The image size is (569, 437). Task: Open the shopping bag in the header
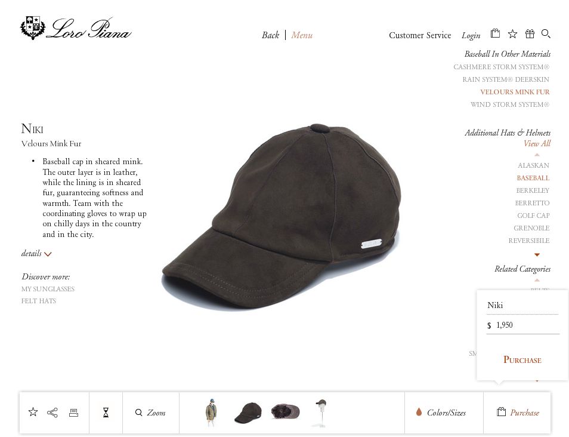495,34
